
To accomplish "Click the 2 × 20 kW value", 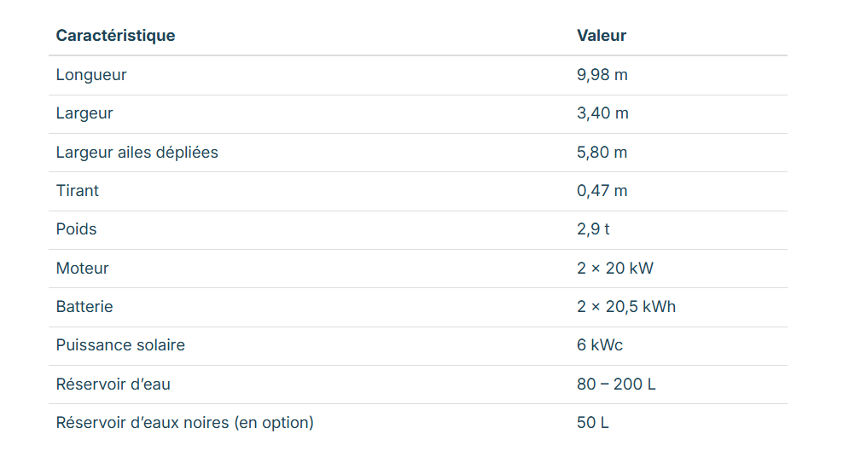I will (x=615, y=269).
